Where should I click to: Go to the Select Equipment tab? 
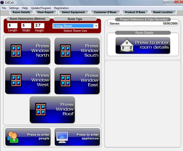73,12
